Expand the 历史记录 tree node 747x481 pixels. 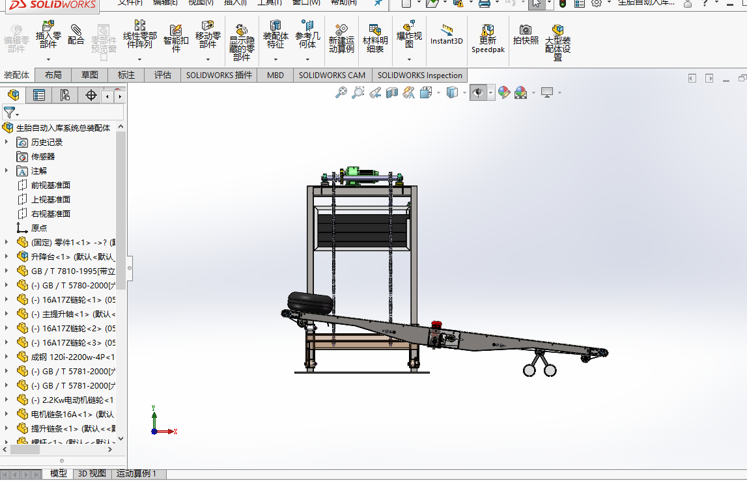click(7, 142)
